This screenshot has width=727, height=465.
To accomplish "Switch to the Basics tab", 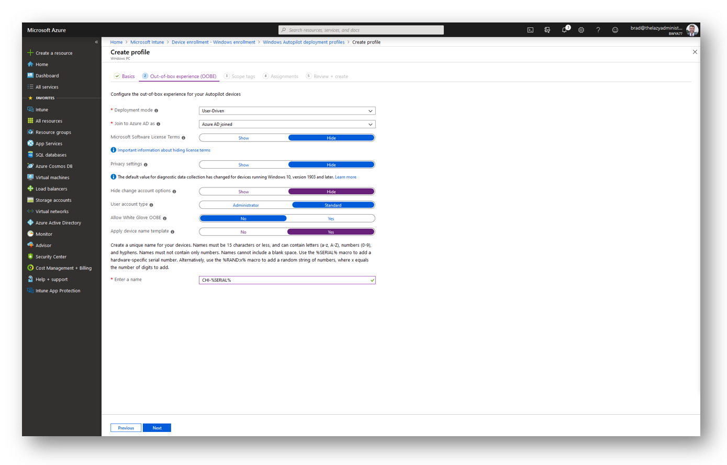I will point(125,76).
